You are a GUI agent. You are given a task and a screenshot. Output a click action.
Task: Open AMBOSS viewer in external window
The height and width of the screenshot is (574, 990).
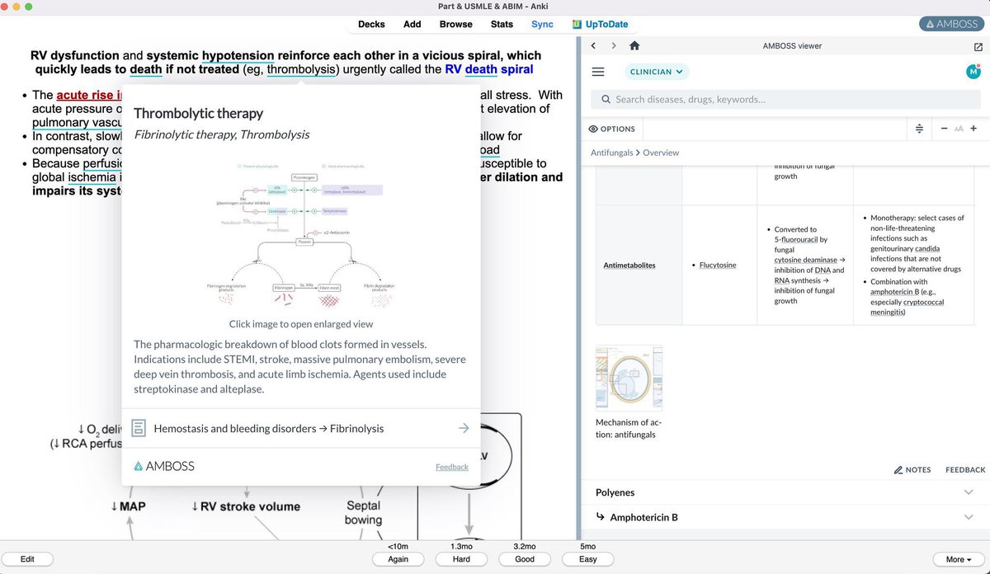tap(978, 46)
